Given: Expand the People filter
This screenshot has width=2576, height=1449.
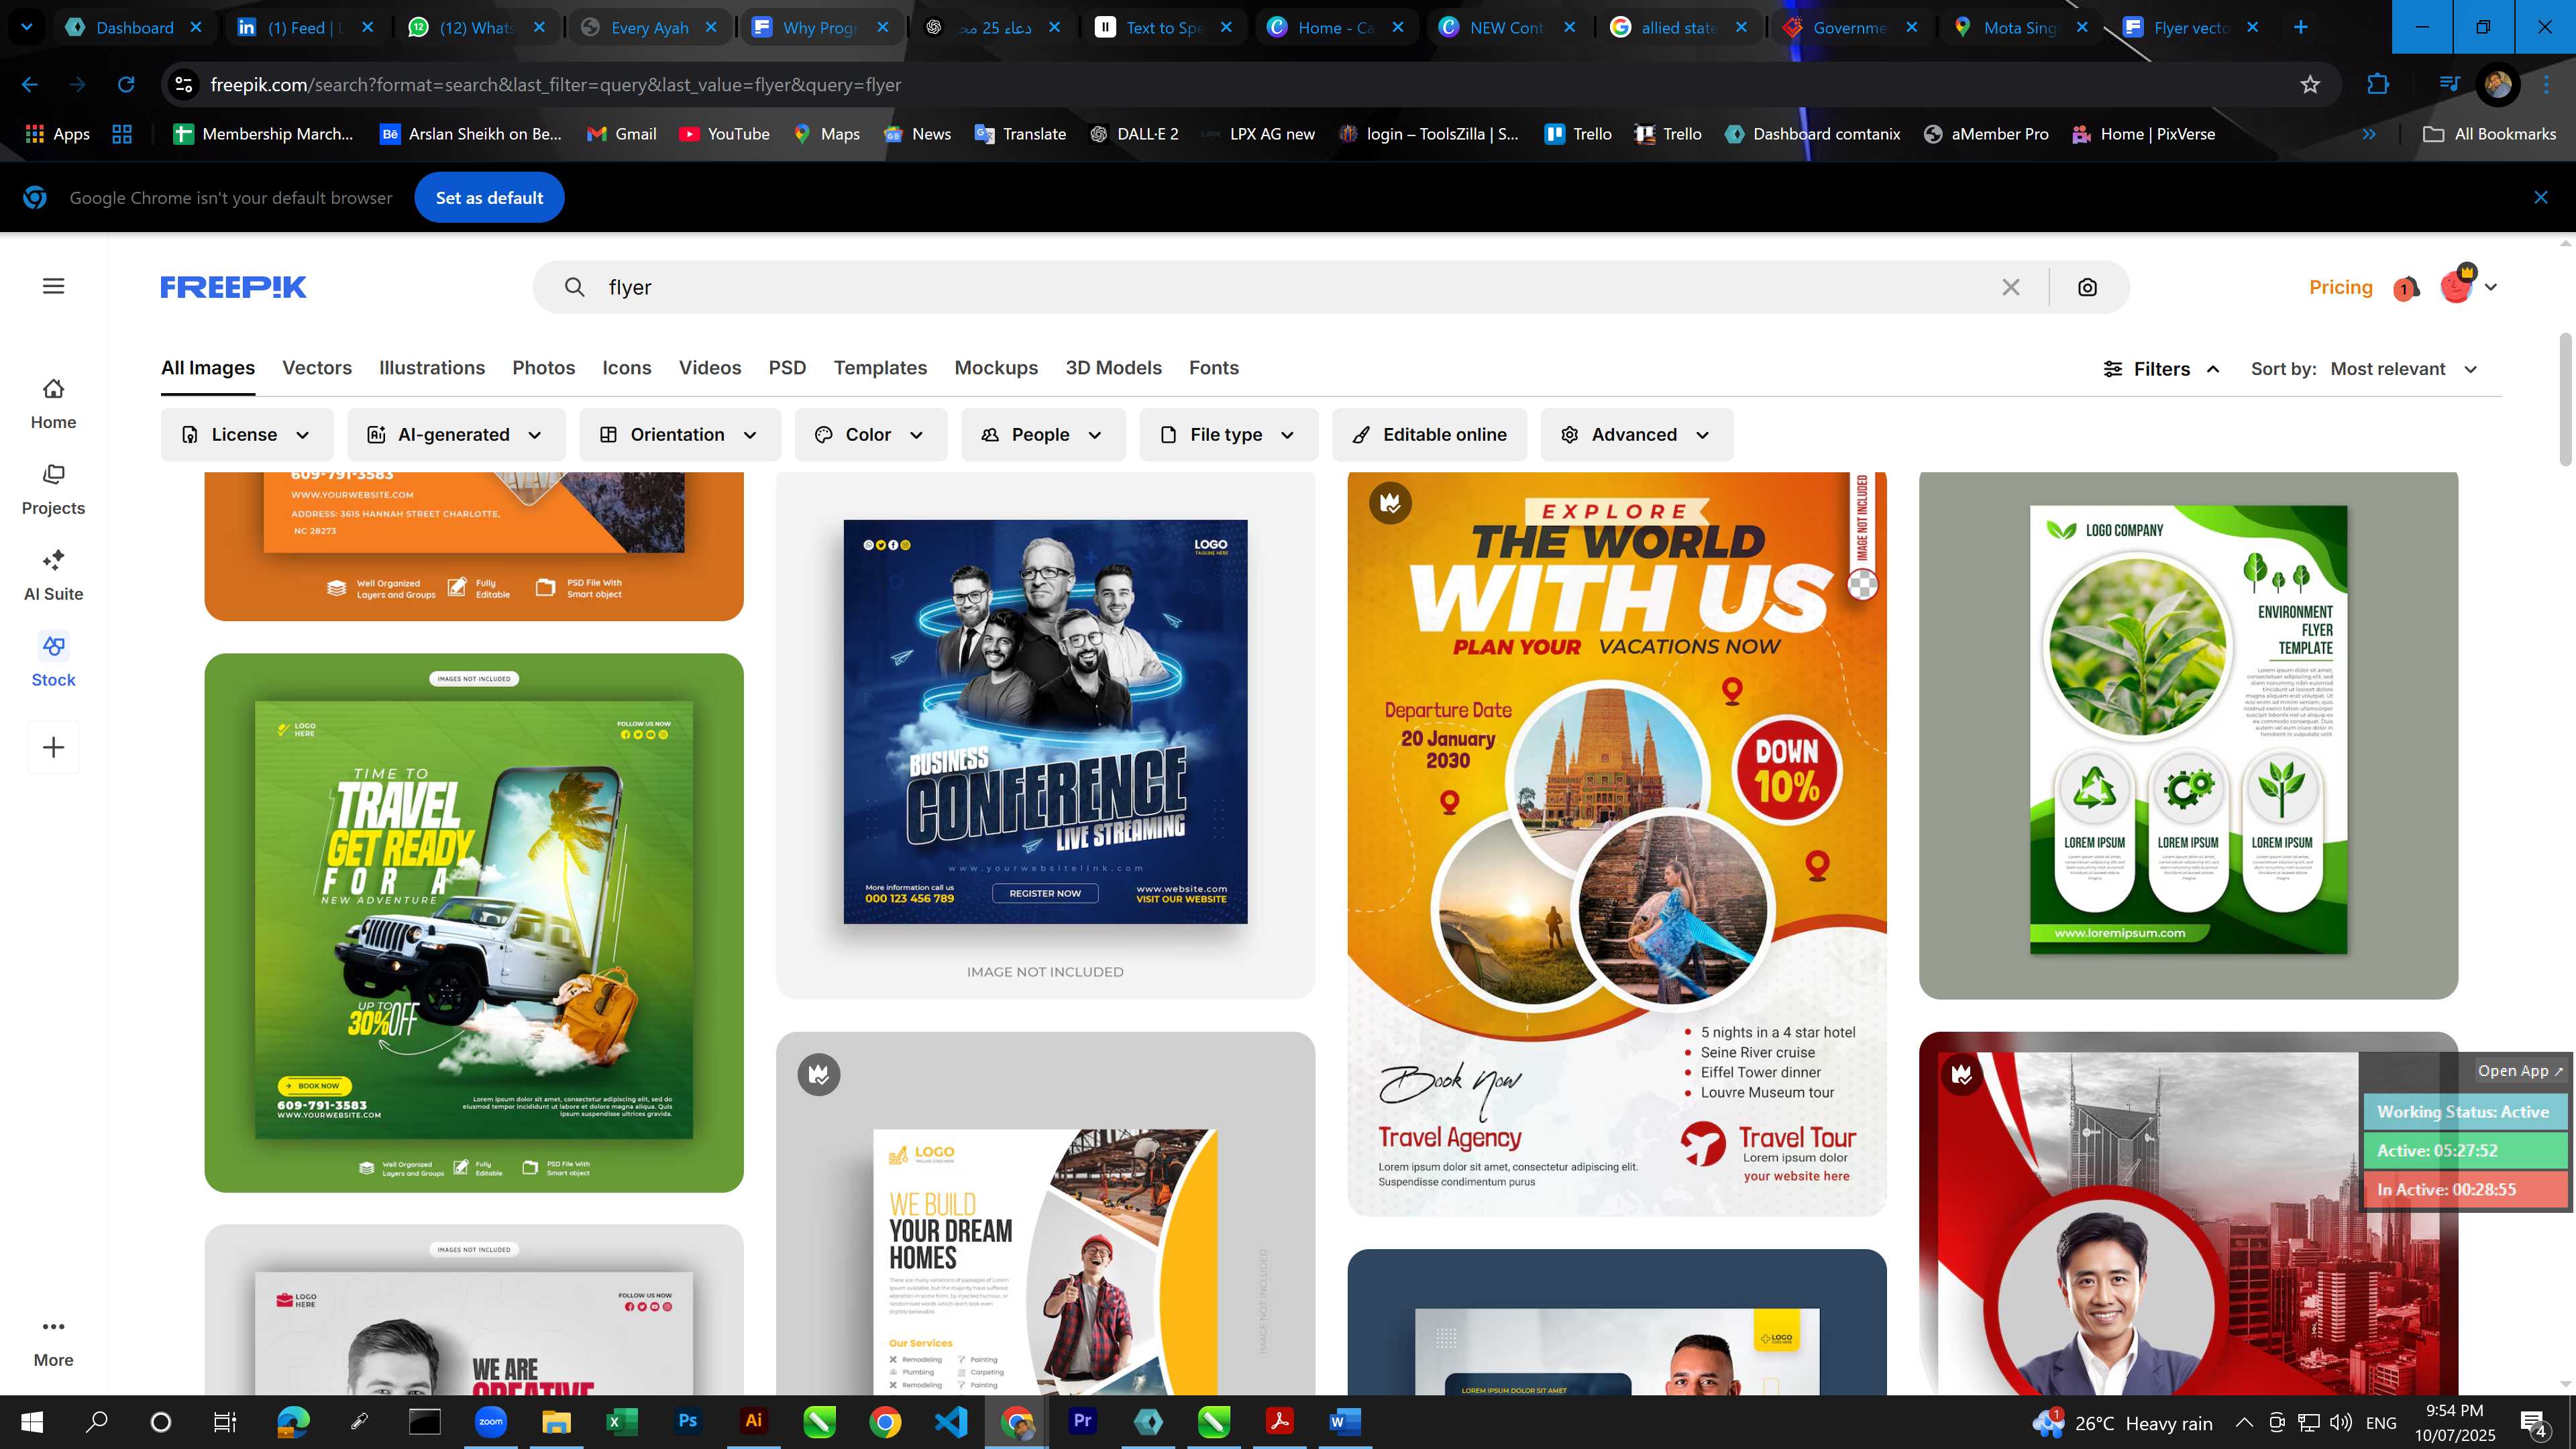Looking at the screenshot, I should click(x=1043, y=435).
